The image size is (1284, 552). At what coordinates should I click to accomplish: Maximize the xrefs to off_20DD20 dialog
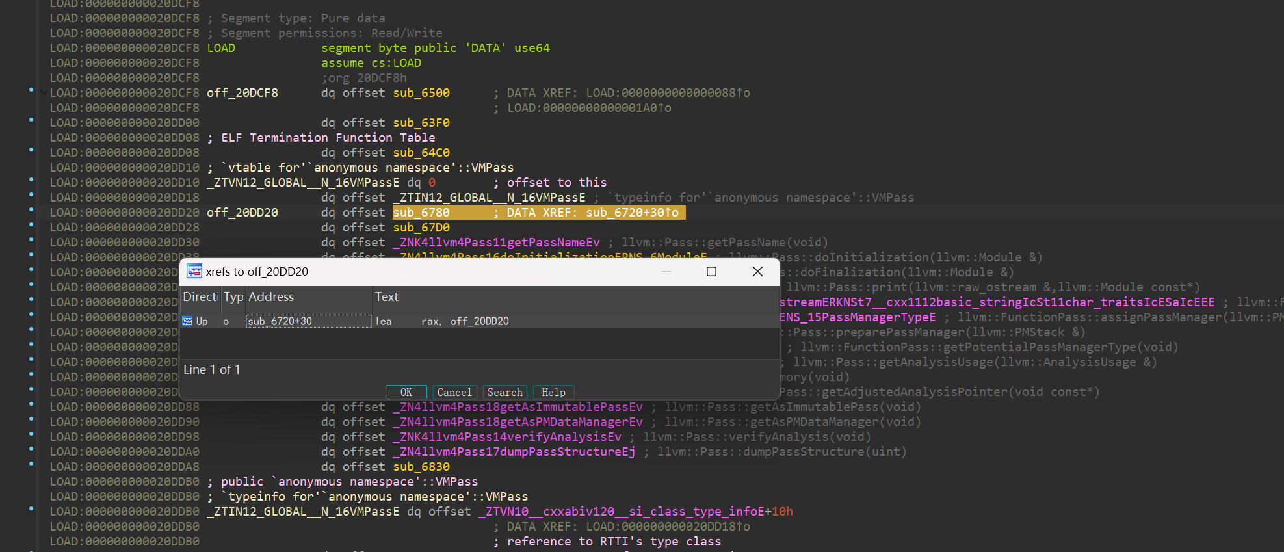point(711,271)
